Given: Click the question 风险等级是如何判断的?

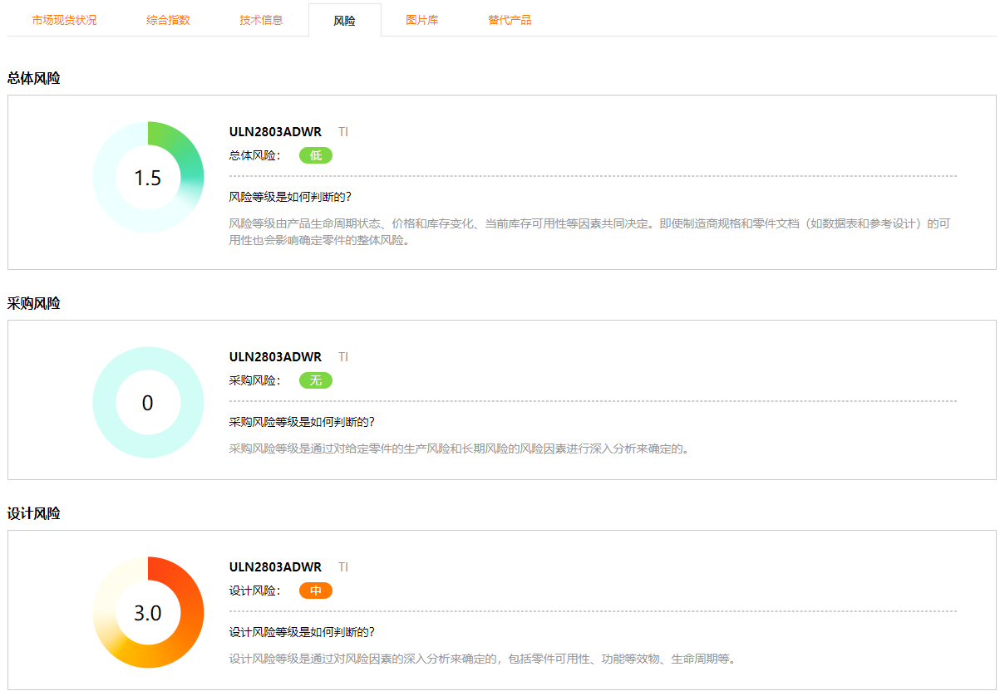Looking at the screenshot, I should [291, 197].
